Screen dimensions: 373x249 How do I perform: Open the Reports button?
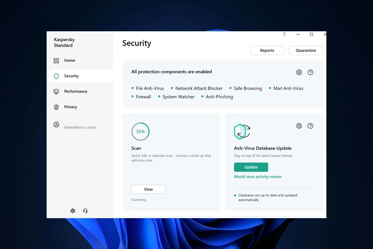tap(267, 50)
